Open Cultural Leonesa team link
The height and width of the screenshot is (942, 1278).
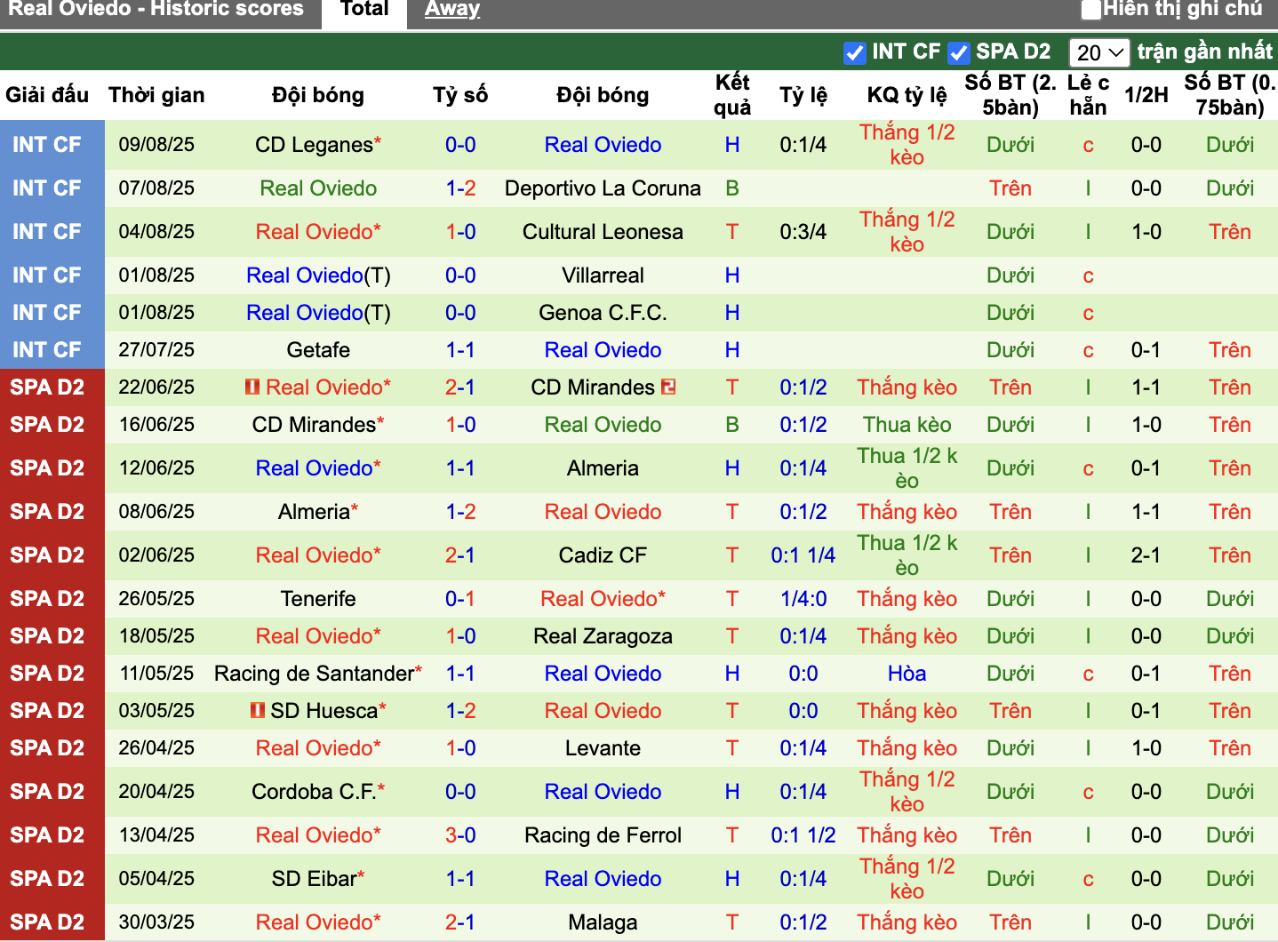603,232
